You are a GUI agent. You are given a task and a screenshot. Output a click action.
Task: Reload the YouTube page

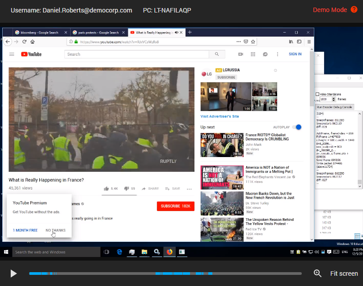(x=24, y=41)
